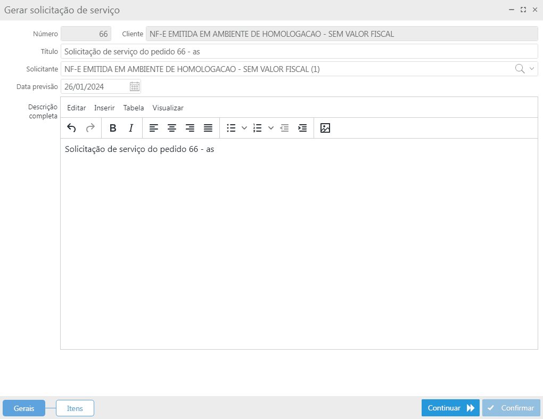Viewport: 543px width, 419px height.
Task: Search for a Solicitante with magnifier
Action: coord(520,69)
